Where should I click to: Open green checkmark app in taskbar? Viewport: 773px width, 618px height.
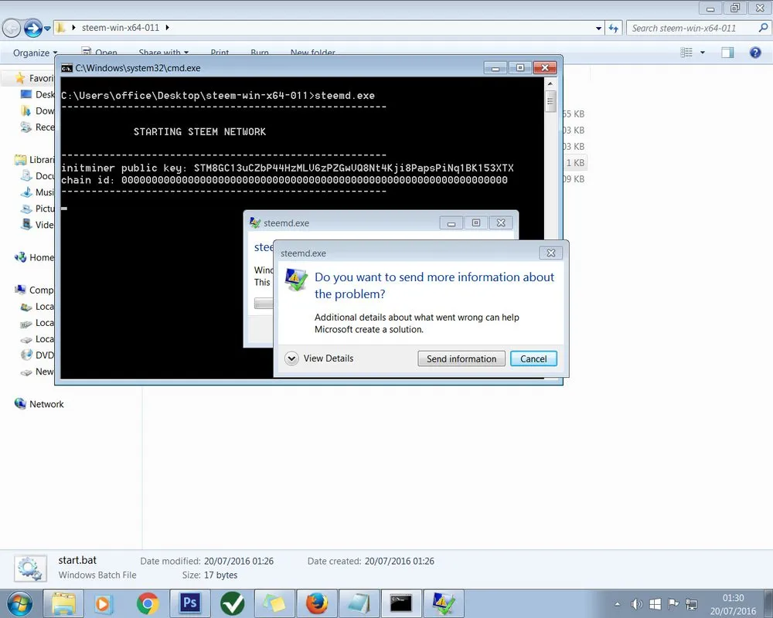232,603
